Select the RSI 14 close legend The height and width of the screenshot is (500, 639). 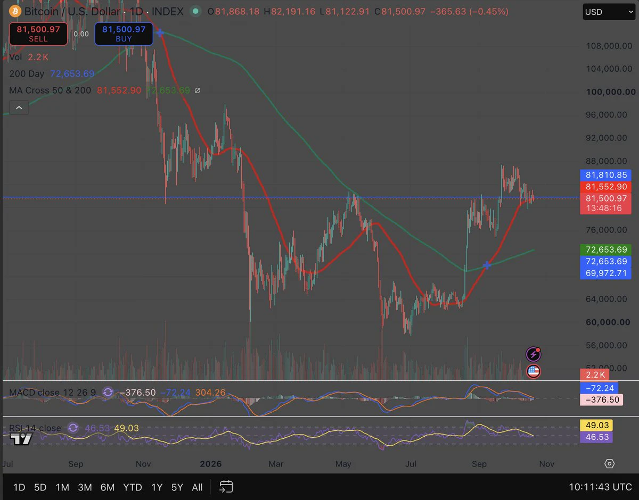click(35, 428)
